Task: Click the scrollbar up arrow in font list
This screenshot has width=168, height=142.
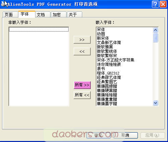Action: (x=156, y=30)
